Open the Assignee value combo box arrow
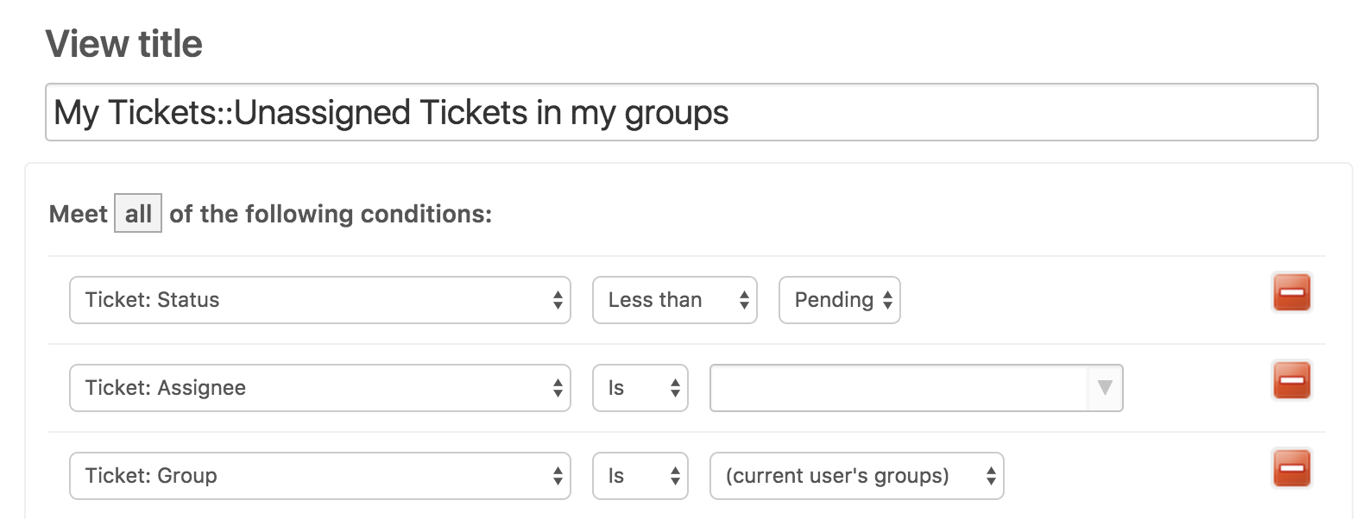1362x519 pixels. [1105, 388]
